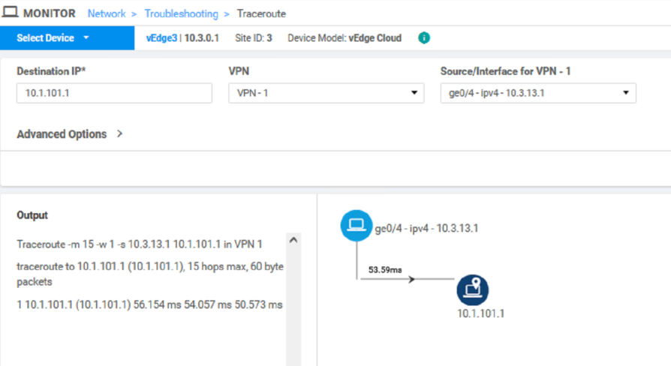Click the arrow on the hop link
Screen dimensions: 671x366
(411, 279)
